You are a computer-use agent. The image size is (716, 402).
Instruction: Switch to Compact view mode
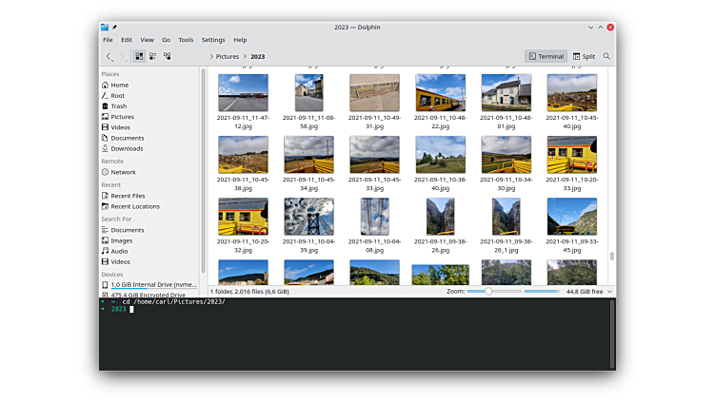[x=153, y=56]
